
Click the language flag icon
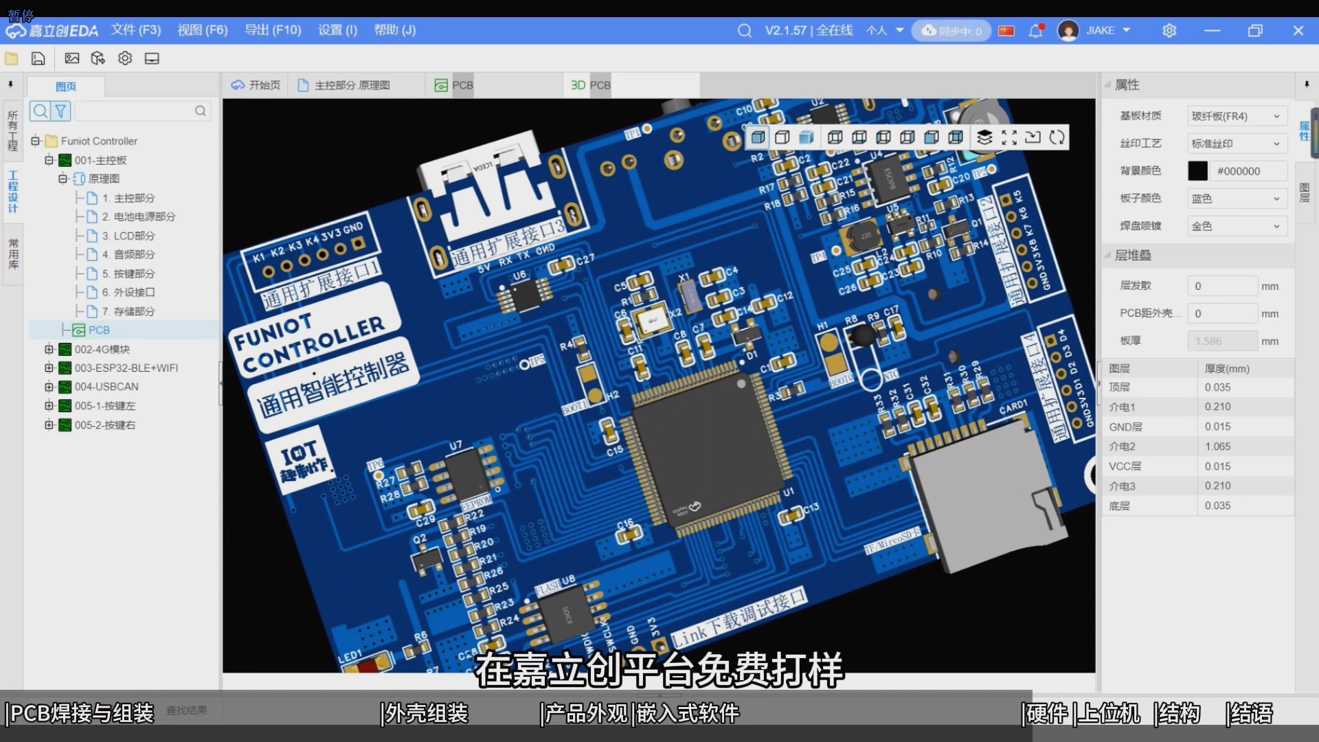point(1006,30)
